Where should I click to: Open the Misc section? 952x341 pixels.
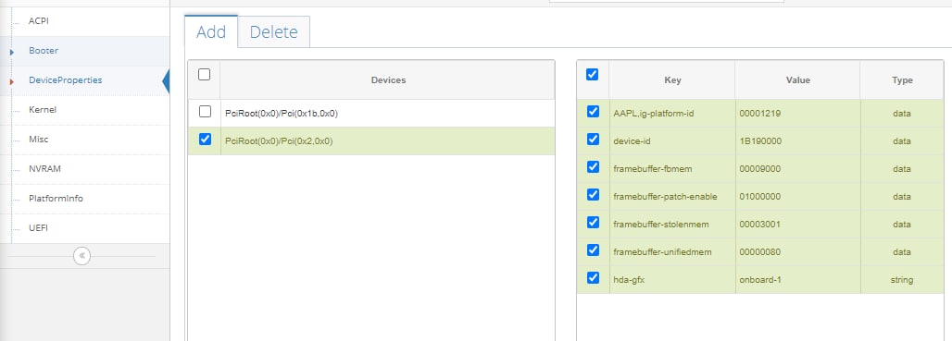(38, 140)
